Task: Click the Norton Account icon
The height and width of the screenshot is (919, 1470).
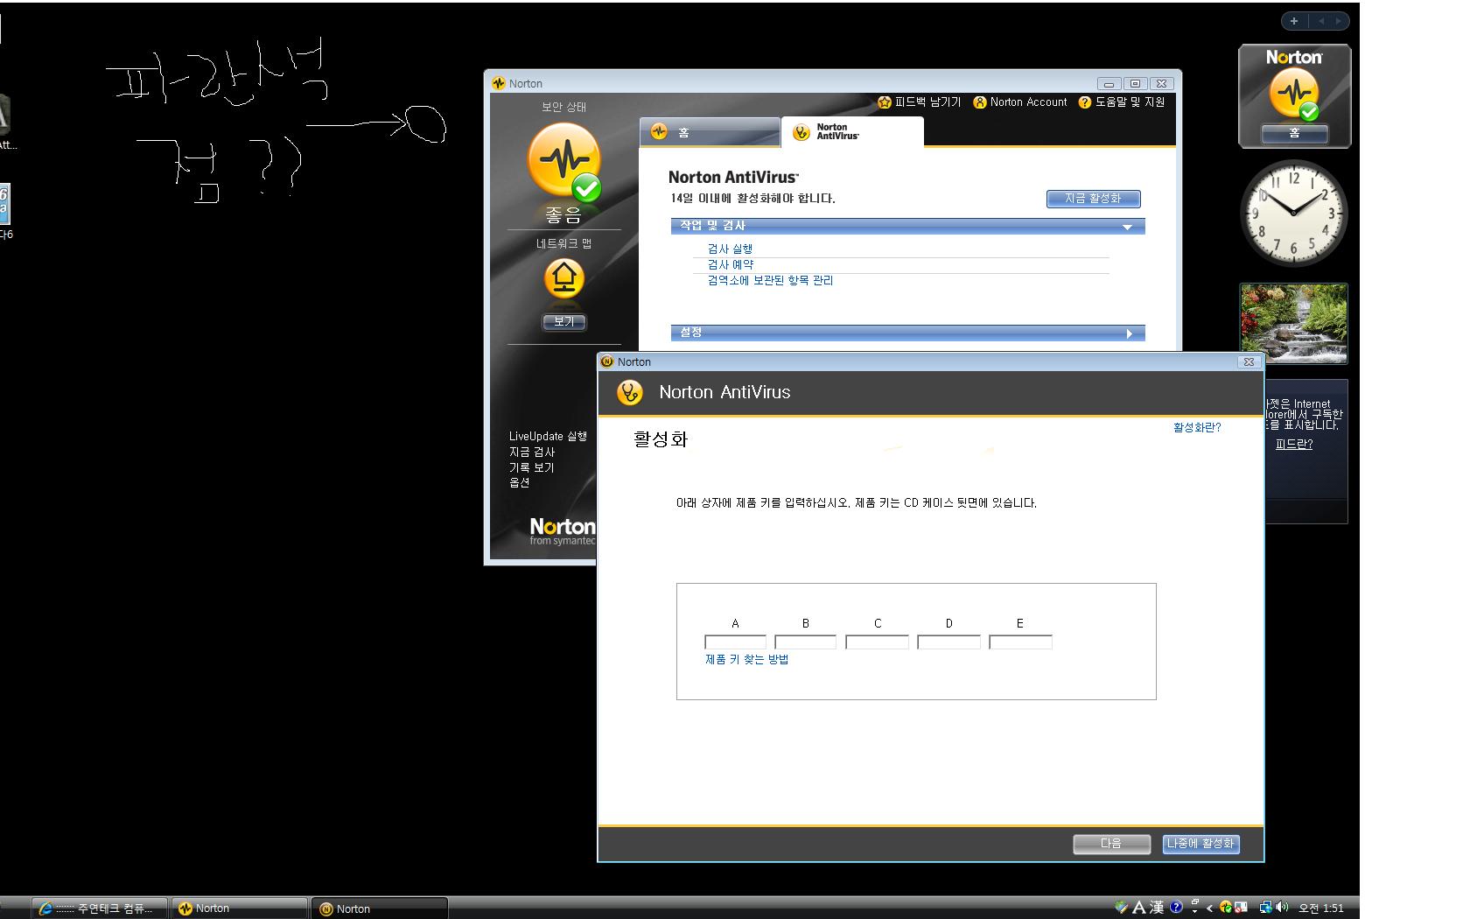Action: point(980,102)
